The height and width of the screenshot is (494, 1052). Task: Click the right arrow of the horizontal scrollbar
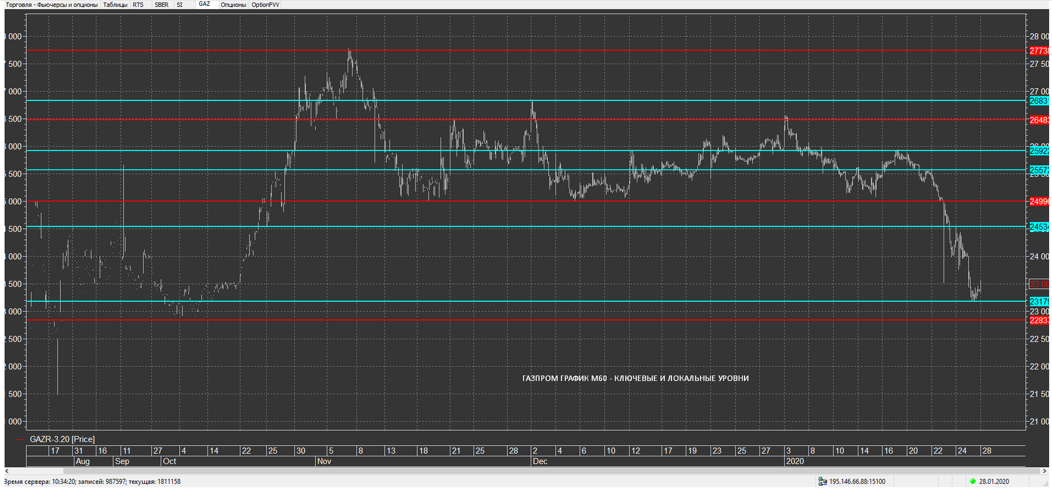1046,471
